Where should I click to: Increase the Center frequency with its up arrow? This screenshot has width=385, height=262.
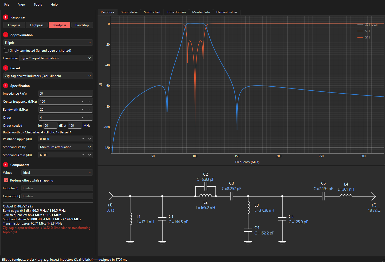[83, 102]
